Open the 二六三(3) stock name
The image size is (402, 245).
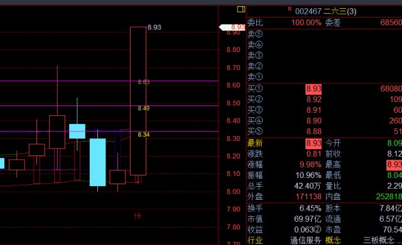[x=340, y=11]
